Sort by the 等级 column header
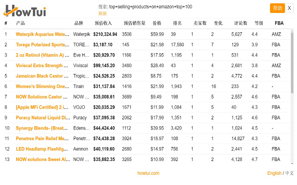This screenshot has width=297, height=185. (x=259, y=23)
